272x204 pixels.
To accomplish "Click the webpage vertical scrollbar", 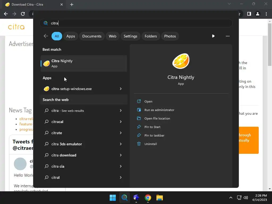I will [x=270, y=45].
